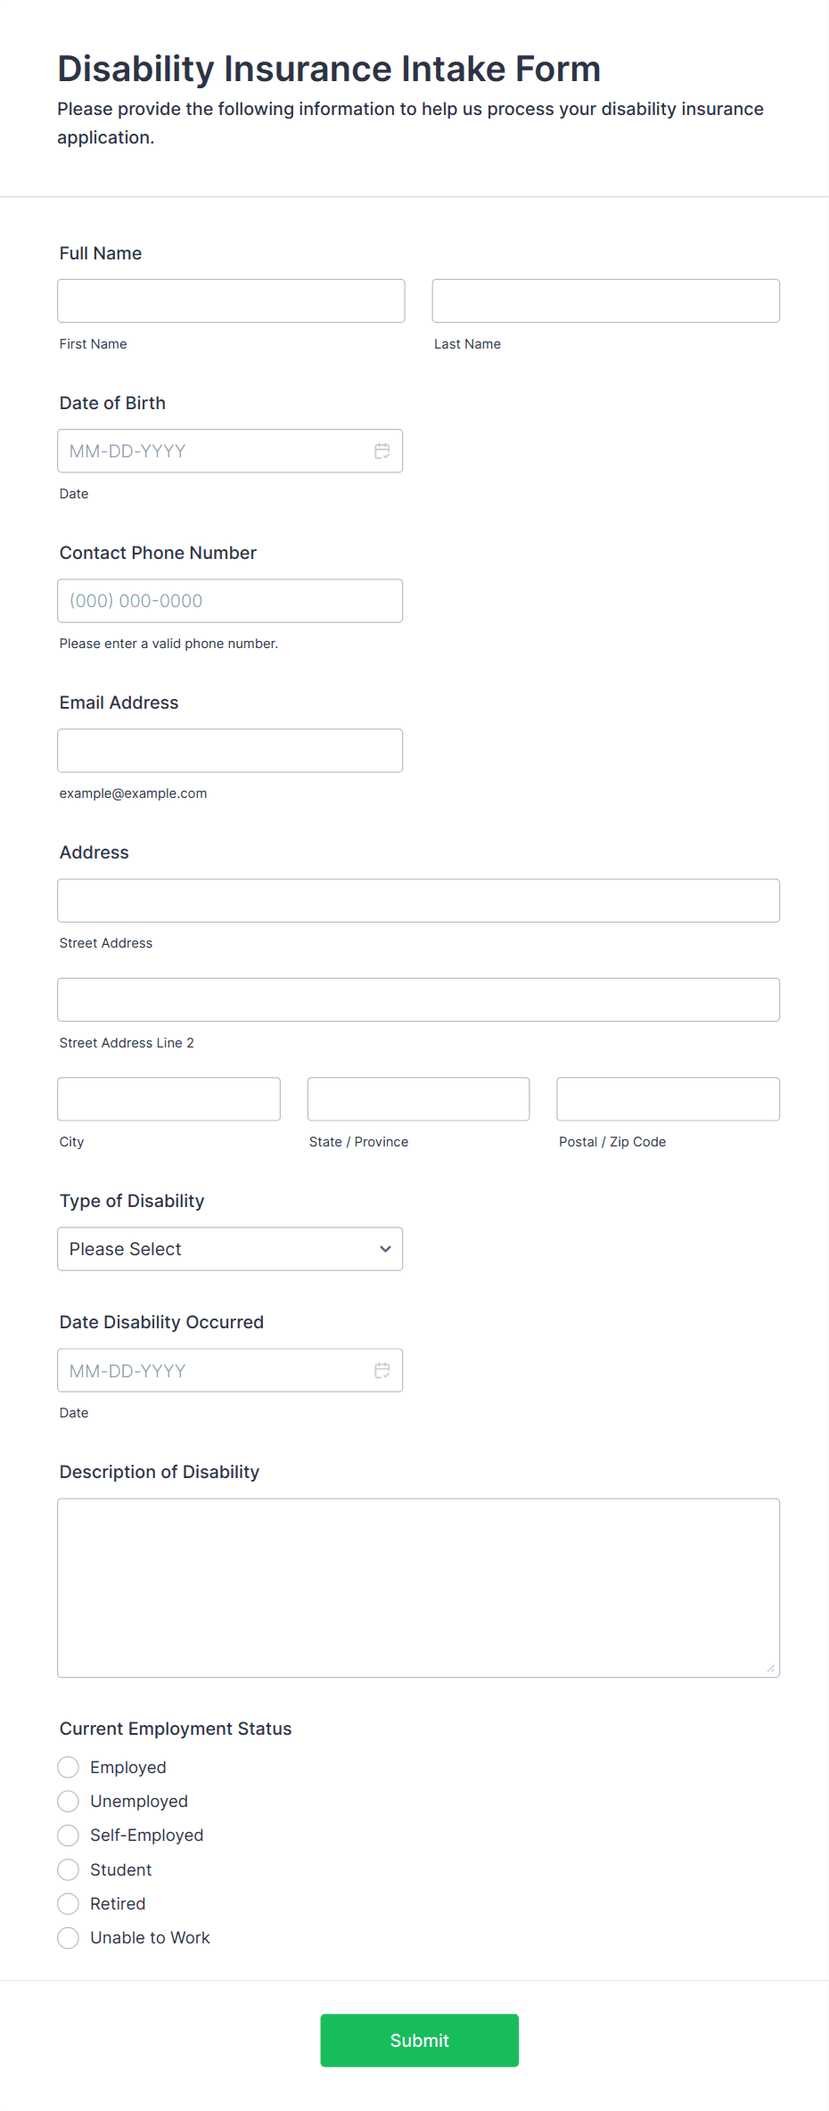Image resolution: width=829 pixels, height=2111 pixels.
Task: Select the Postal / Zip Code field
Action: (668, 1098)
